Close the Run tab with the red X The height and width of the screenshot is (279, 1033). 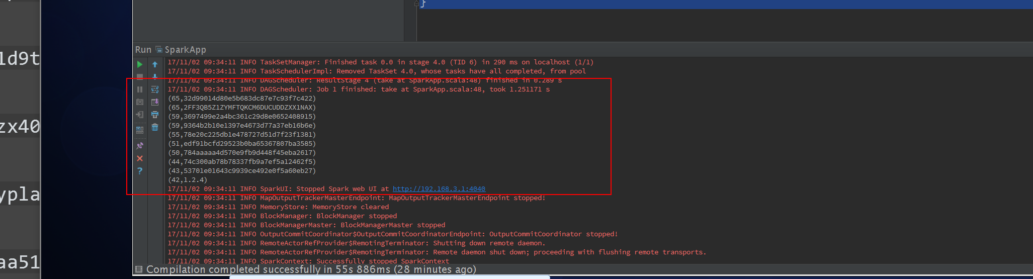140,158
